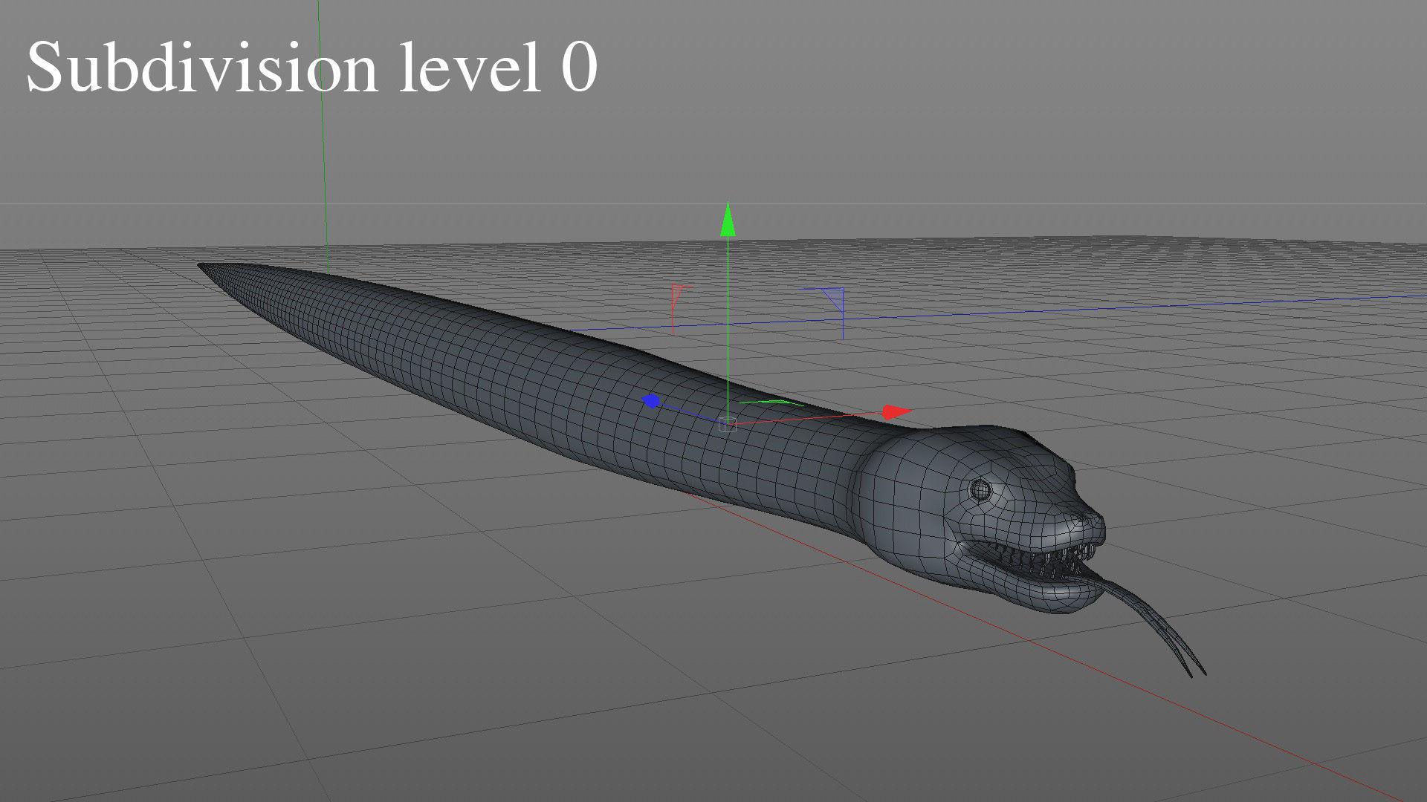Grab the green Y-axis arrow tip

click(x=728, y=219)
